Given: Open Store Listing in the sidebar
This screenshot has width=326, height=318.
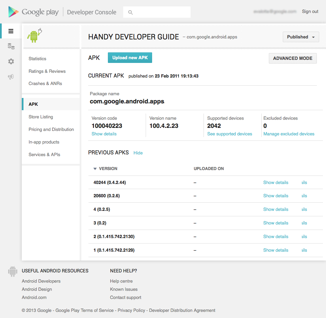Looking at the screenshot, I should click(41, 117).
